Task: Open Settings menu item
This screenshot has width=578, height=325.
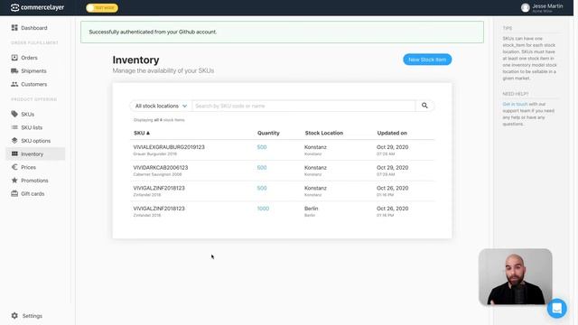Action: [x=33, y=316]
